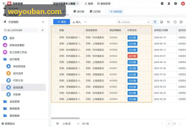Check the row dated 2023-06-23
The width and height of the screenshot is (186, 127).
54,81
